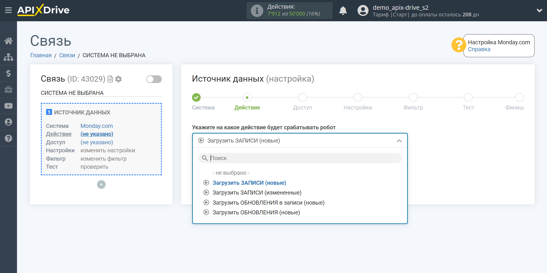Open connections sitemap sidebar icon
The image size is (547, 273).
click(8, 57)
